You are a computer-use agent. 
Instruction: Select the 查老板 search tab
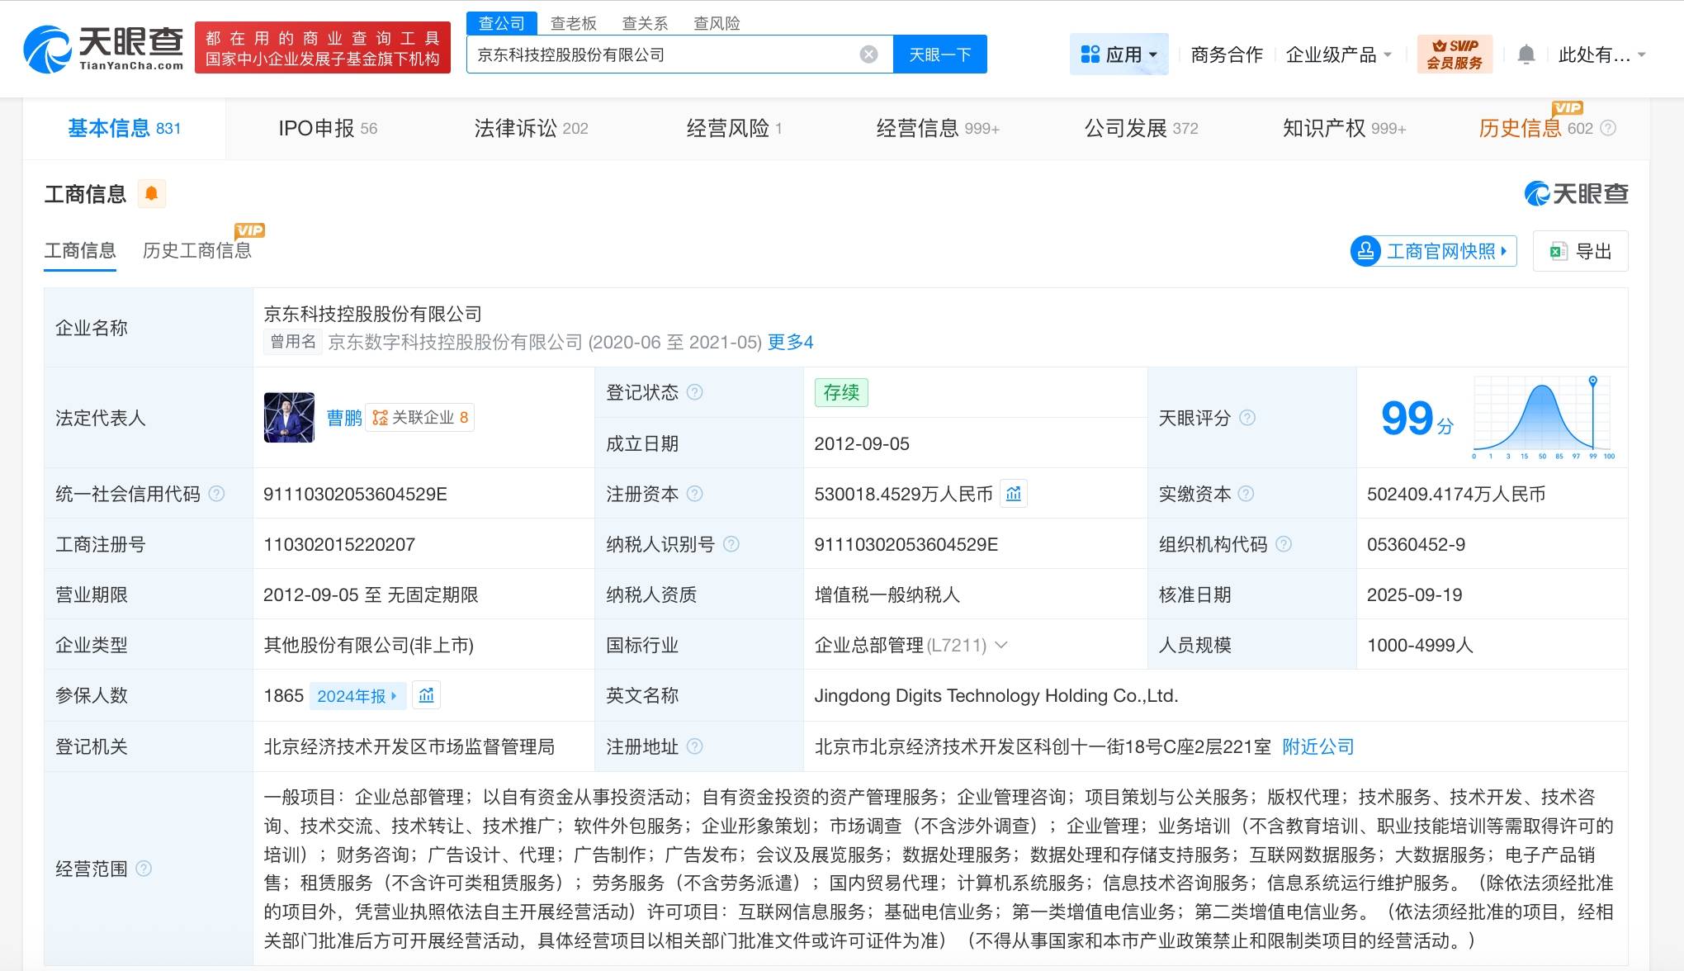573,23
